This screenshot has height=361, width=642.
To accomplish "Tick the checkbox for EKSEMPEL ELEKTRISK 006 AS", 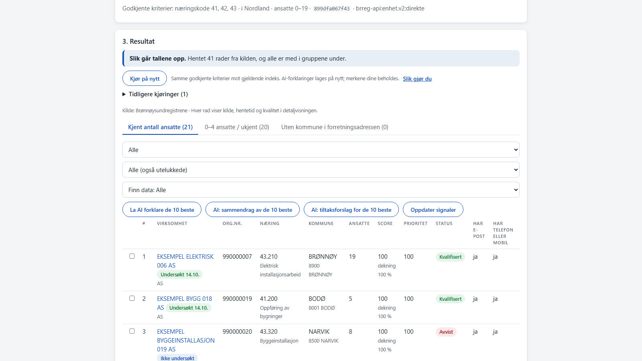I will coord(132,256).
